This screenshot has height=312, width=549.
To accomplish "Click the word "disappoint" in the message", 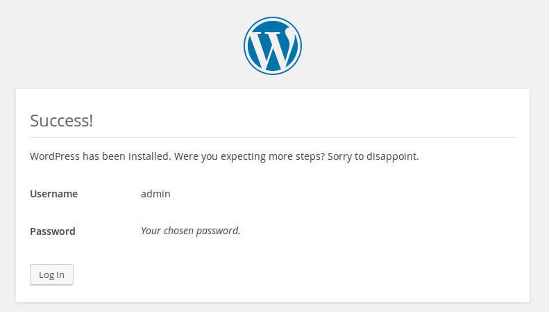I will tap(391, 156).
